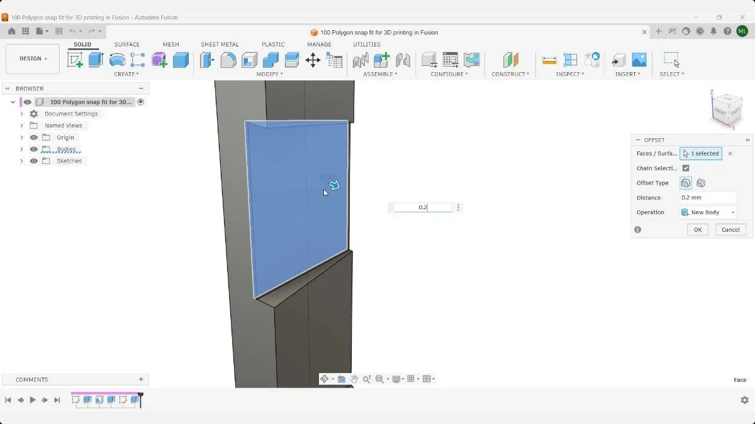
Task: Click OK in the Offset dialog
Action: coord(698,230)
